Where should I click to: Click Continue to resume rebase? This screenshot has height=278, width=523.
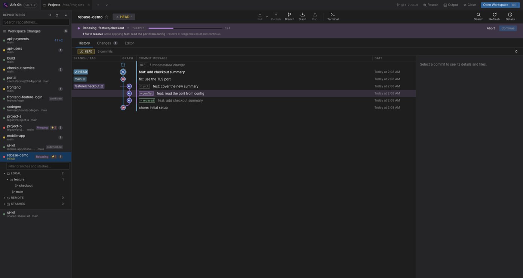pos(508,28)
